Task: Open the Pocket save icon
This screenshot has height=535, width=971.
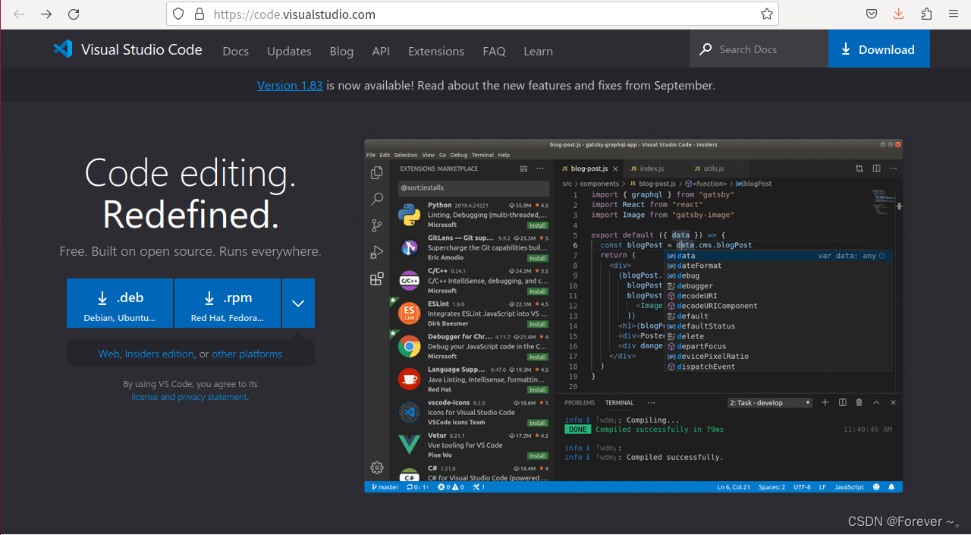Action: click(x=872, y=14)
